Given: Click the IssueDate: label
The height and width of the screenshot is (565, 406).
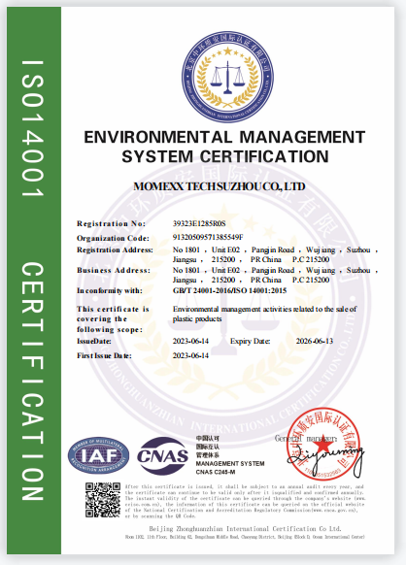Looking at the screenshot, I should [x=94, y=341].
